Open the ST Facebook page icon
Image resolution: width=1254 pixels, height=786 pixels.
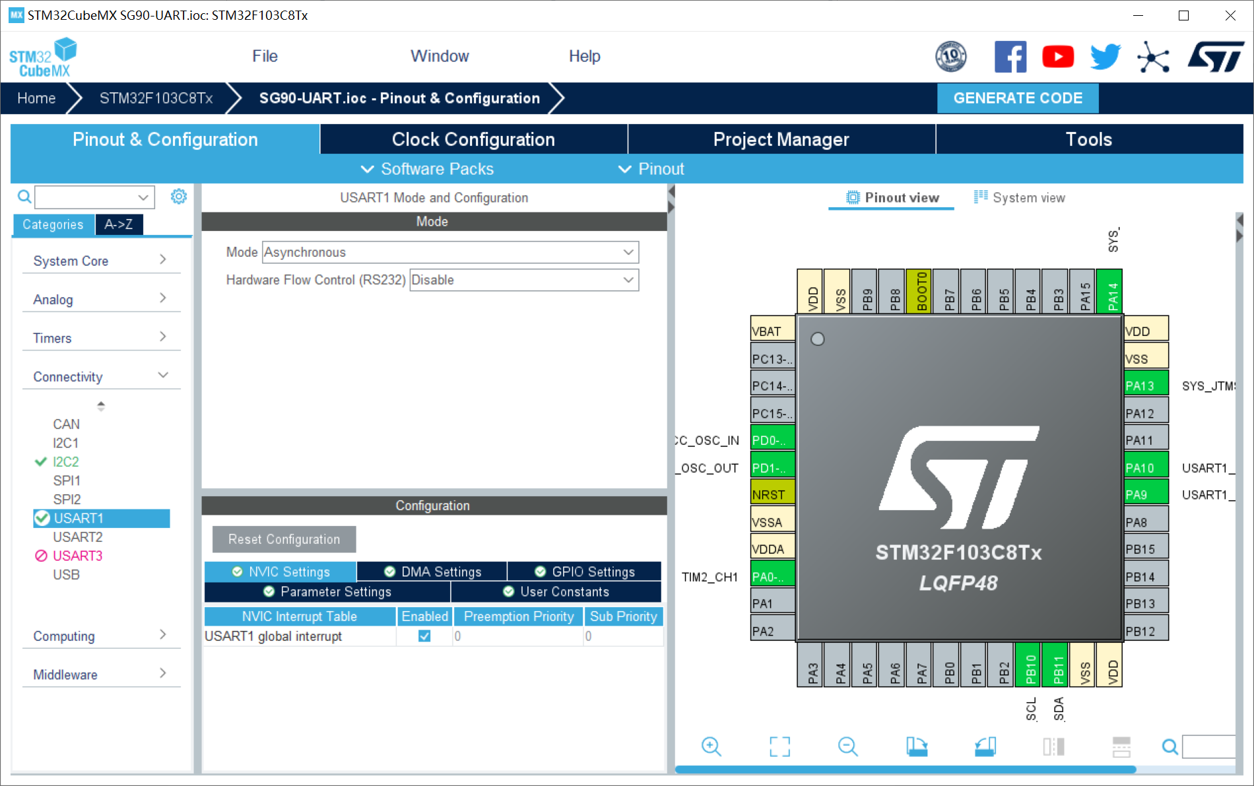tap(1010, 57)
